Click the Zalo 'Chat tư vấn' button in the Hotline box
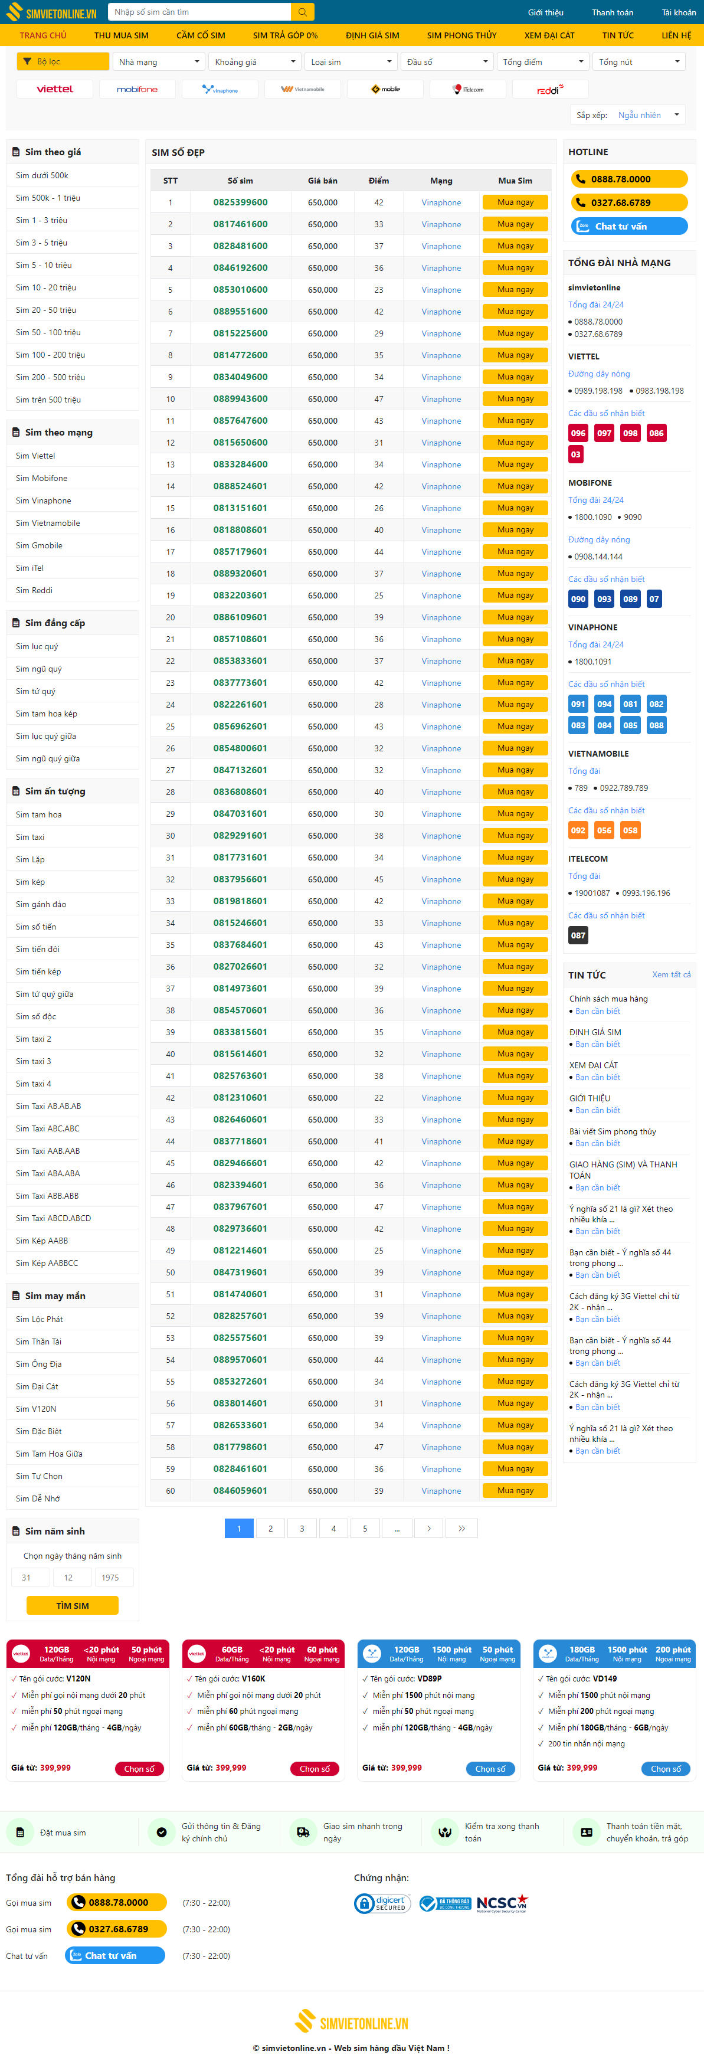704x2058 pixels. coord(630,226)
